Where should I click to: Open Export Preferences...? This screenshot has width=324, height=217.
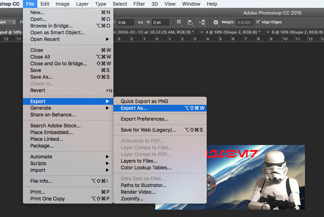[x=160, y=119]
